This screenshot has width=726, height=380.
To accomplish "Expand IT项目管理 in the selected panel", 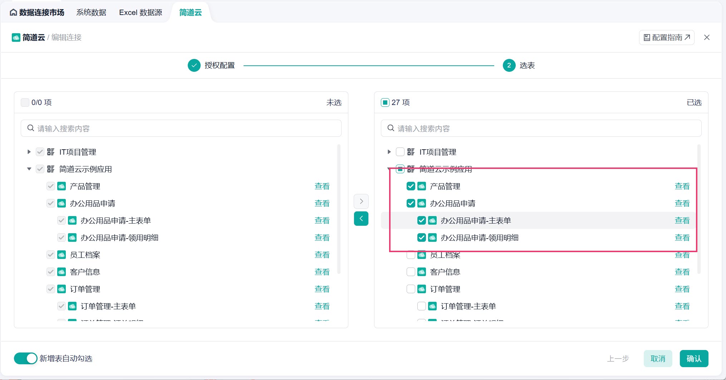I will point(389,152).
